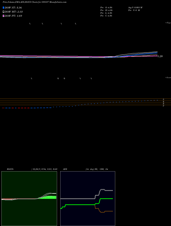Click the 'Pre V: 0 M' volume text
The width and height of the screenshot is (171, 226).
(x=134, y=10)
